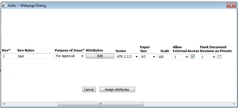Uncheck the Allow External Access checkbox
The image size is (238, 108).
tap(193, 57)
